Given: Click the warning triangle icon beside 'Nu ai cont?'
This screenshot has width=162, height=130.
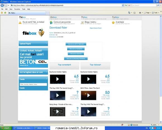Looking at the screenshot, I should coord(20,22).
